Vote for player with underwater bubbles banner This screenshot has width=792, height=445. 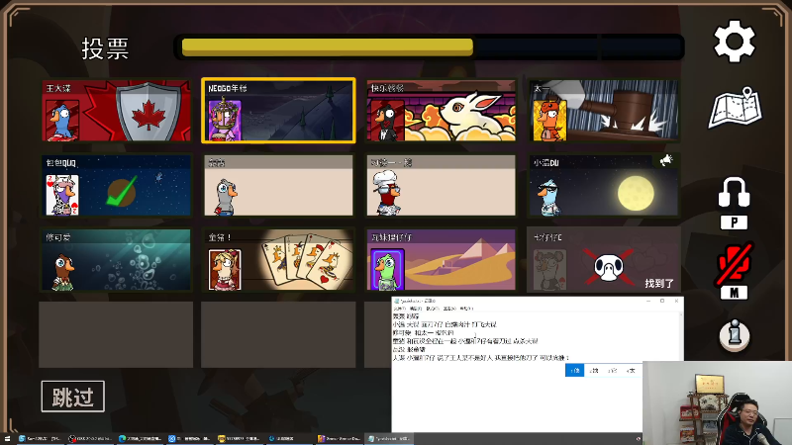coord(117,260)
